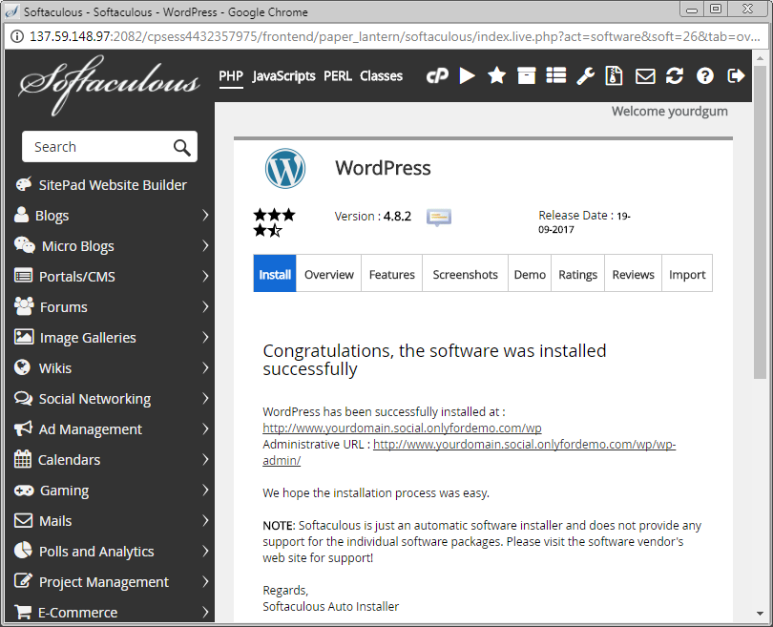Click the Image Galleries picture icon
This screenshot has width=773, height=627.
pos(24,337)
